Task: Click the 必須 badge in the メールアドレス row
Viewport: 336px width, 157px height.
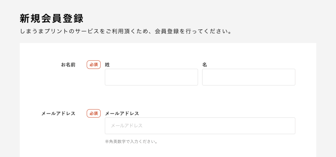Action: point(94,113)
